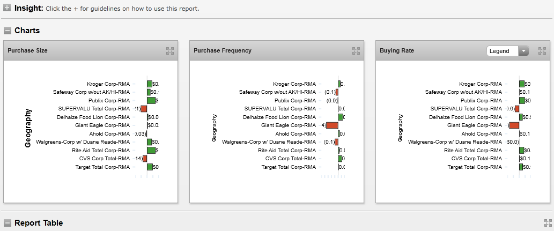Click Kroger green bar in Buying Rate

[x=522, y=84]
